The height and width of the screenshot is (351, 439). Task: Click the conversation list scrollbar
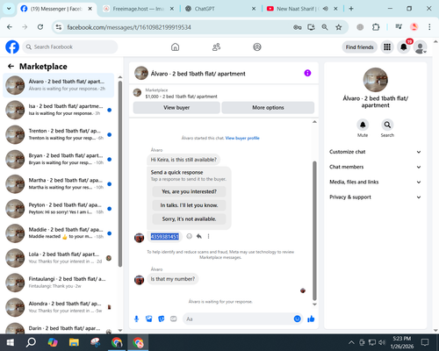pos(120,174)
